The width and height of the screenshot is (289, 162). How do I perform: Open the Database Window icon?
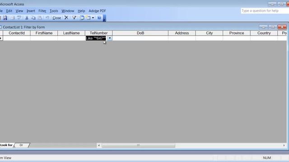82,18
